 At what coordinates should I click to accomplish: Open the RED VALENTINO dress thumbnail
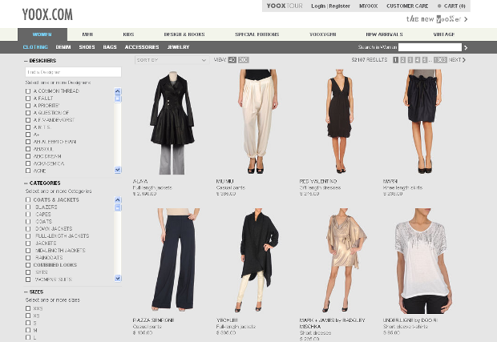(x=339, y=122)
